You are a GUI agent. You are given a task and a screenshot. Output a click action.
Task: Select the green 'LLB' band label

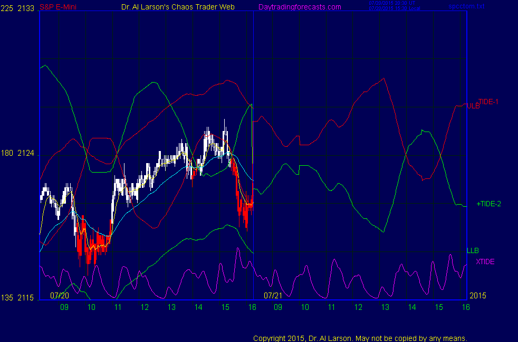click(x=473, y=251)
